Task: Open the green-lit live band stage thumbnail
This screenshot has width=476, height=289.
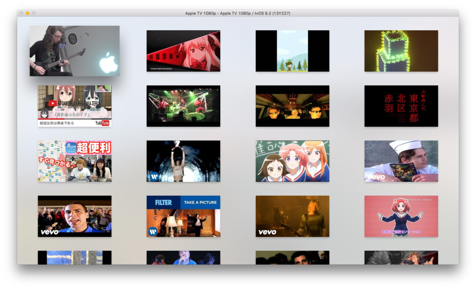Action: point(183,106)
